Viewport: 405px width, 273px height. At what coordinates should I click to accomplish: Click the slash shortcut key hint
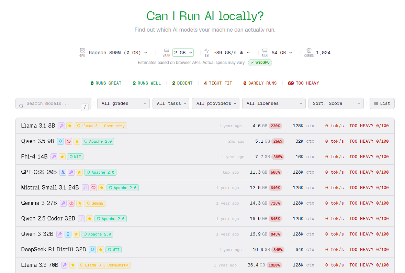tap(85, 107)
